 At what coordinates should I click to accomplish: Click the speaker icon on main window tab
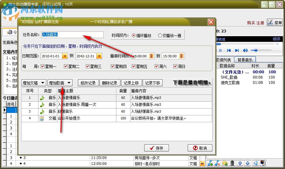click(9, 32)
